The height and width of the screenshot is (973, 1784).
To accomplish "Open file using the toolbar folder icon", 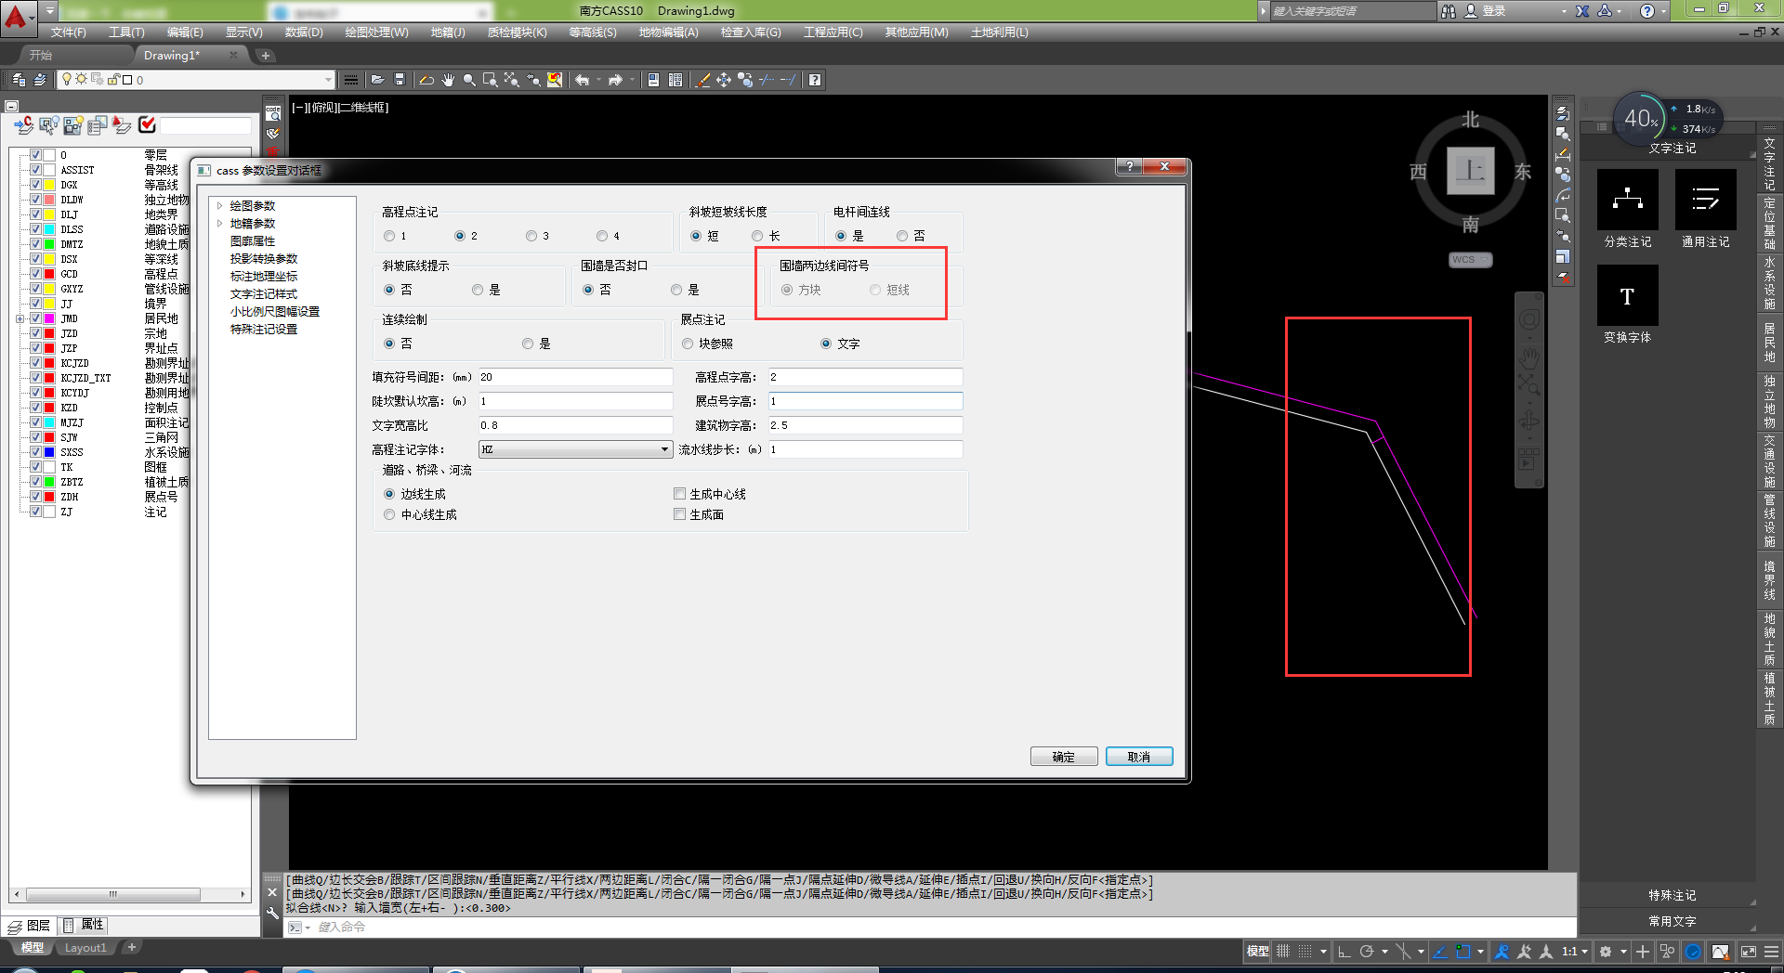I will point(377,80).
